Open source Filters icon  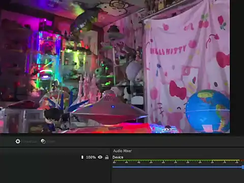point(43,141)
